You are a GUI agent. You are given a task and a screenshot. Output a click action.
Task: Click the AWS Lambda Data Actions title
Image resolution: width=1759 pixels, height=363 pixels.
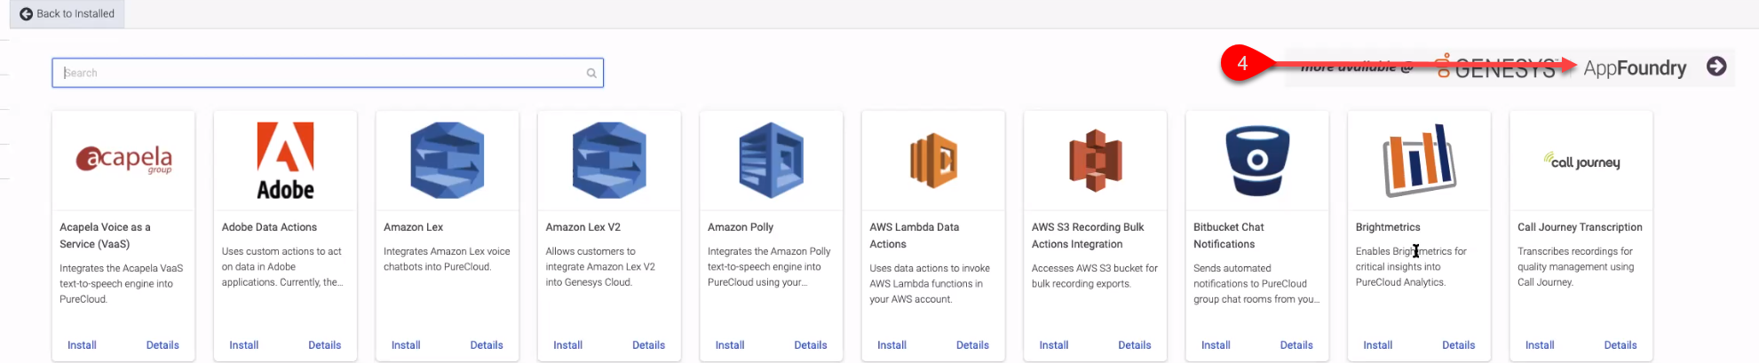click(x=915, y=235)
